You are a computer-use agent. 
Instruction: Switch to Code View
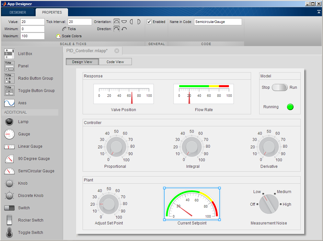click(115, 62)
